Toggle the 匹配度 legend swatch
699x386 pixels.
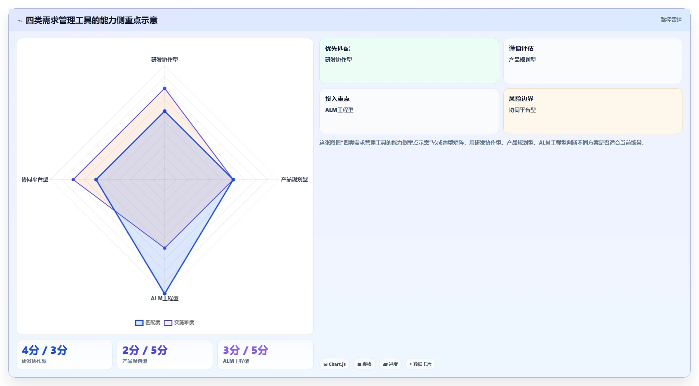[139, 323]
